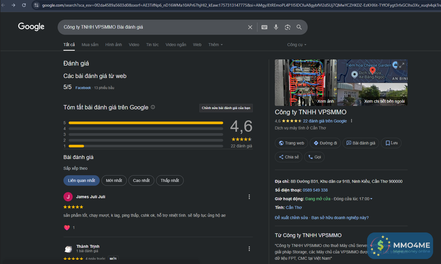This screenshot has height=264, width=441.
Task: Start voice search with microphone icon
Action: [x=276, y=27]
